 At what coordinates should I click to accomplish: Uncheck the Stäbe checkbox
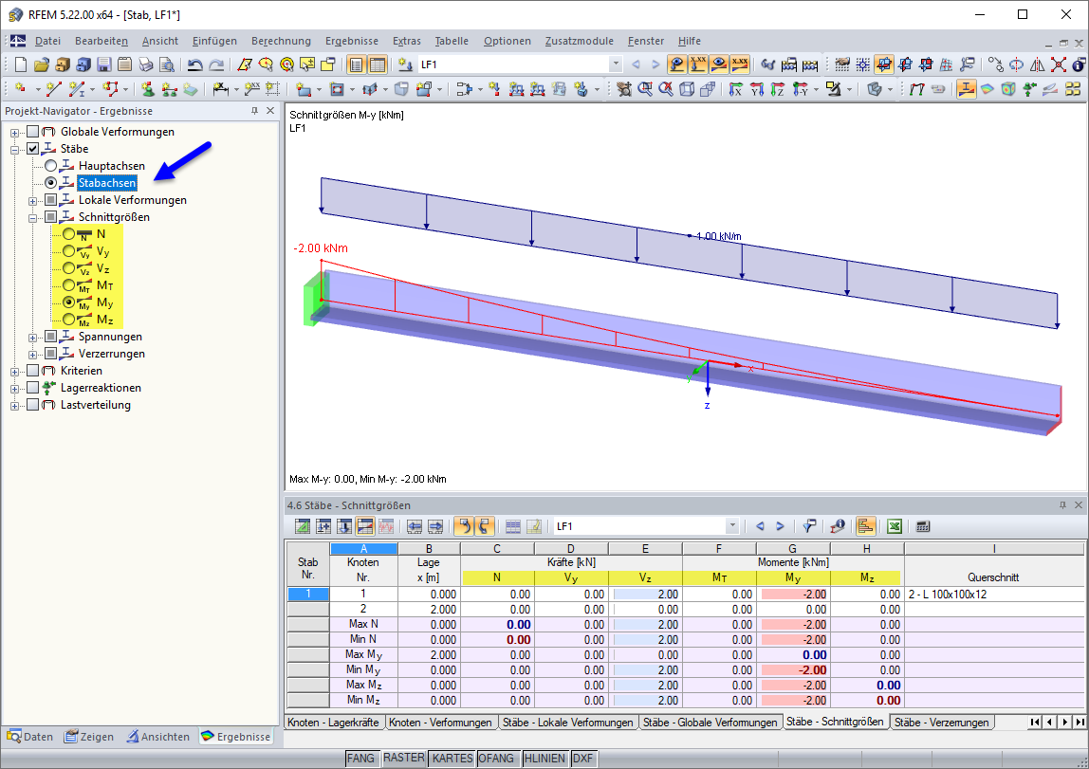pos(32,149)
